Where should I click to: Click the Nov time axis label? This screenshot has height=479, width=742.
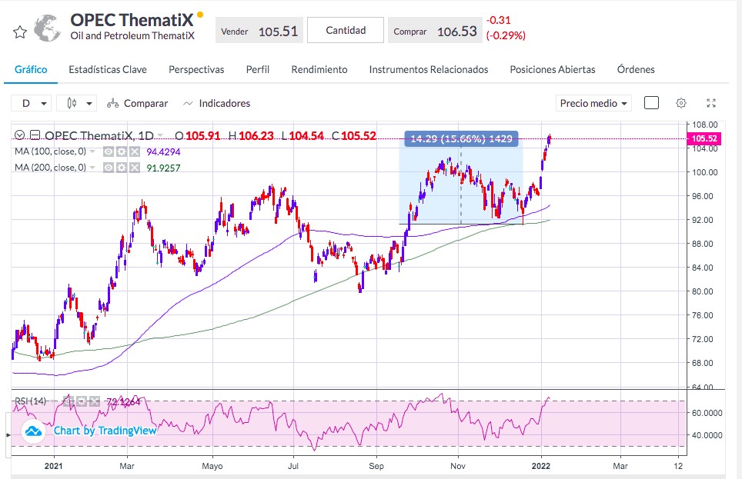tap(458, 466)
